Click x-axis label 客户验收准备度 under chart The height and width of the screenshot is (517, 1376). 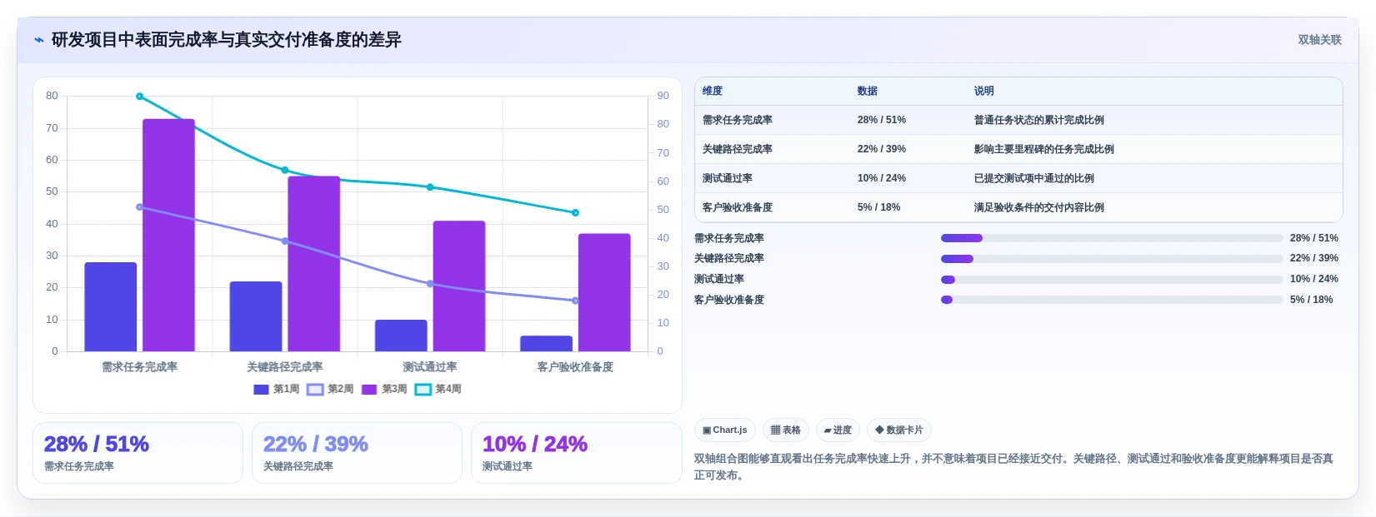575,367
